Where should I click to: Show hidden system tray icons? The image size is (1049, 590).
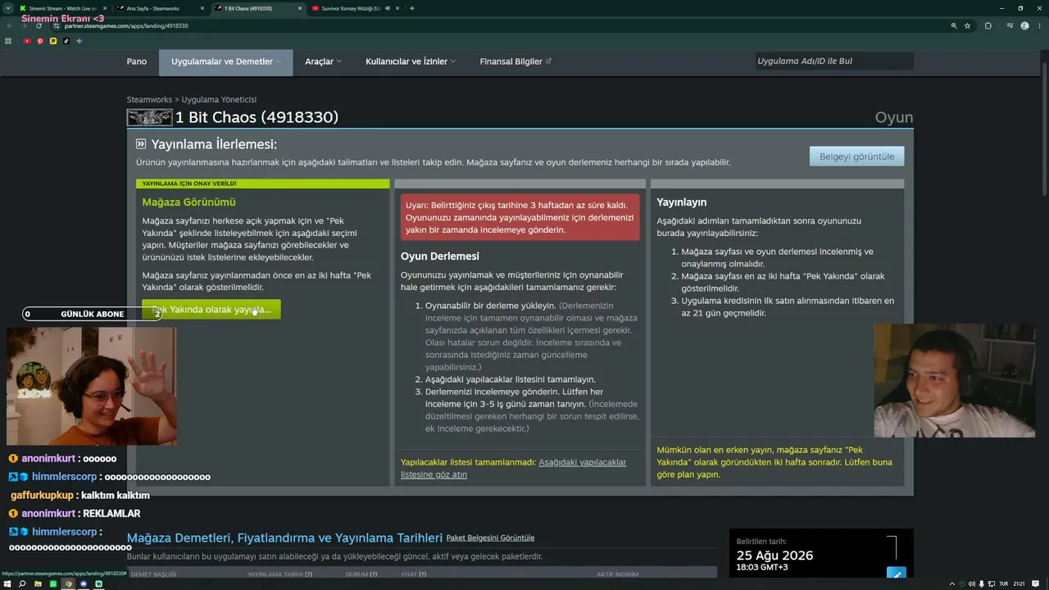[x=953, y=583]
